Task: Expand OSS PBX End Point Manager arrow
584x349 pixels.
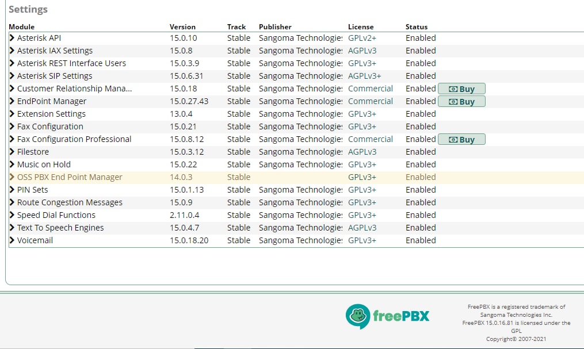Action: 12,177
